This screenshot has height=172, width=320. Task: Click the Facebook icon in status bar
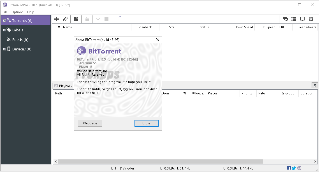click(x=289, y=168)
